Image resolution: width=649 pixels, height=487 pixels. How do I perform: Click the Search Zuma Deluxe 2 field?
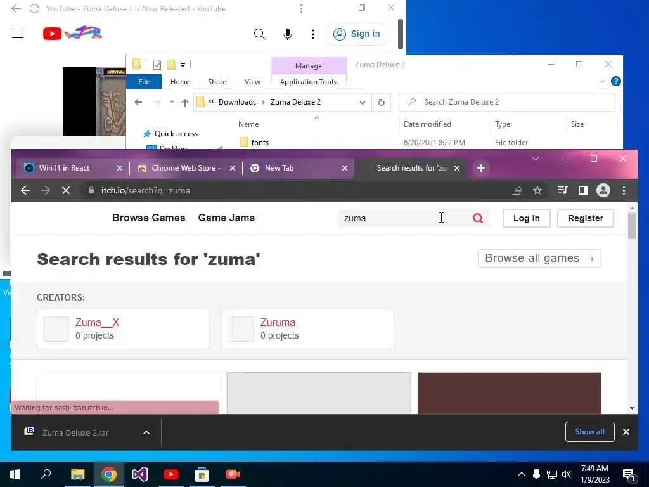coord(506,102)
